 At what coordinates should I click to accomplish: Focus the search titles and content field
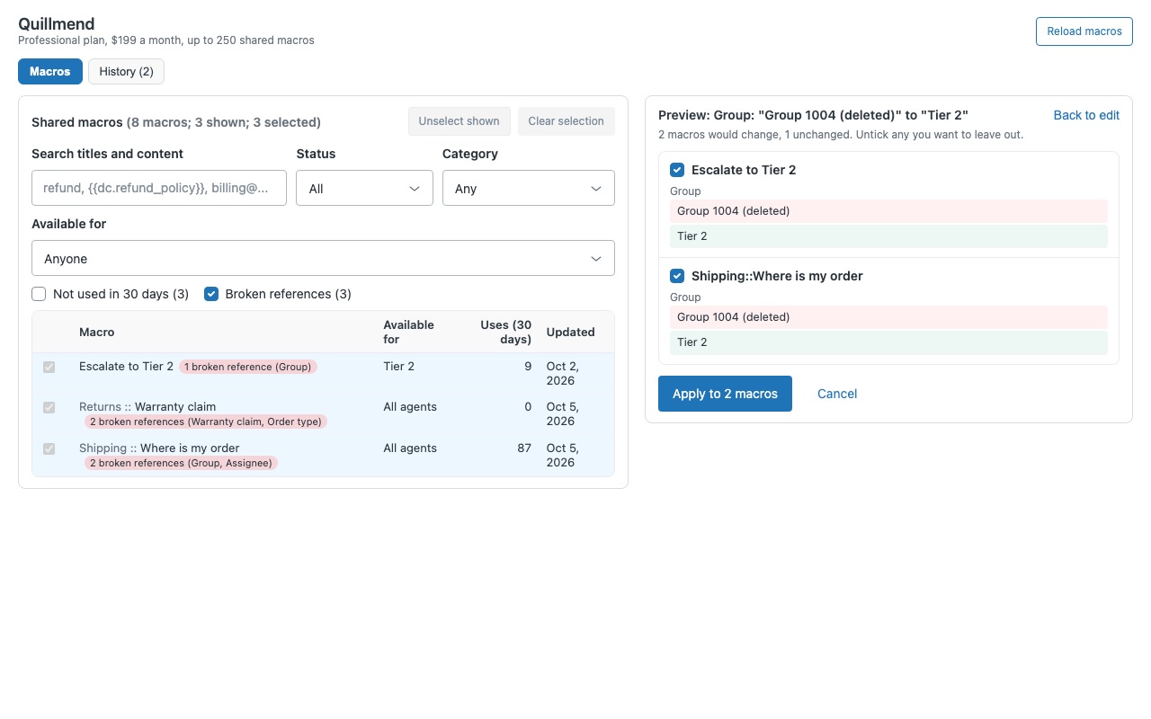(159, 188)
